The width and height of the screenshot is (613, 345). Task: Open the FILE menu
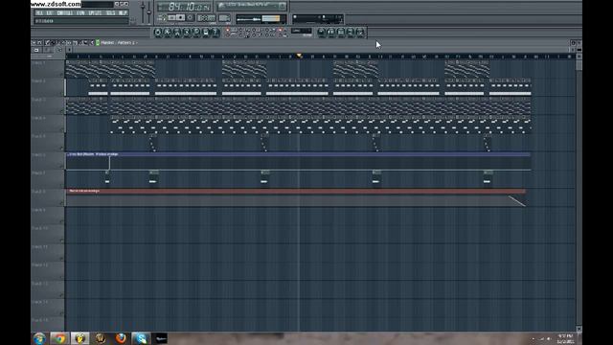point(38,12)
